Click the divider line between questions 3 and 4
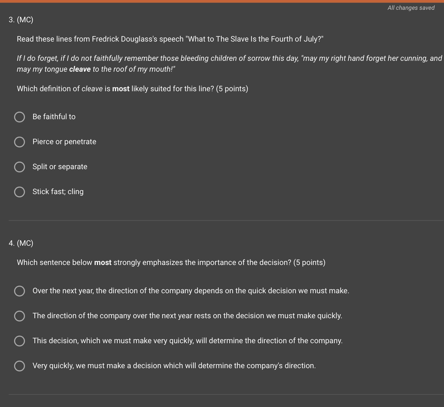Viewport: 444px width, 407px height. click(x=222, y=220)
